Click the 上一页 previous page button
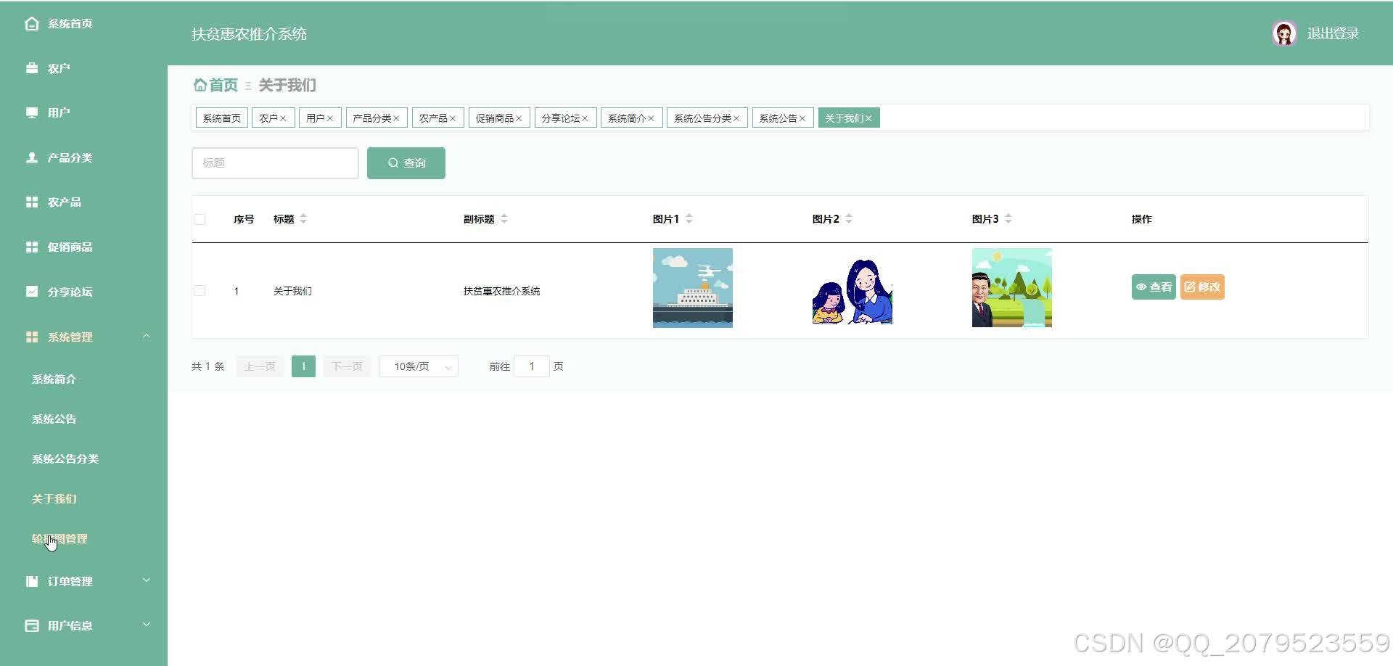This screenshot has height=666, width=1393. click(x=260, y=366)
